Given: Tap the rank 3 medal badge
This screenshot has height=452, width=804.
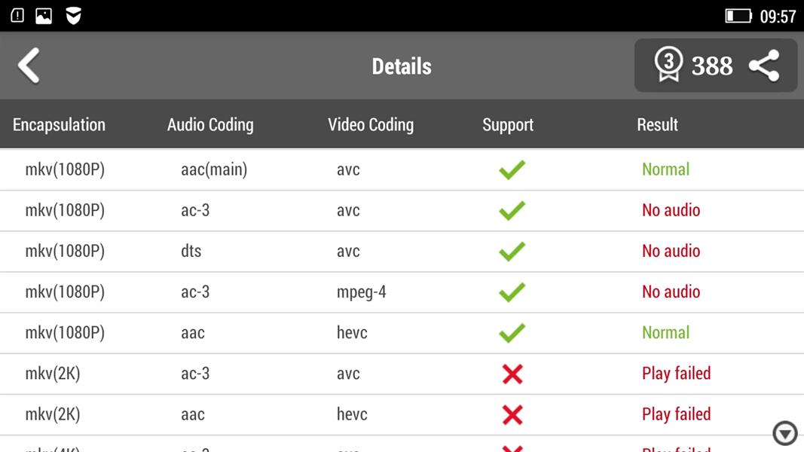Looking at the screenshot, I should tap(669, 66).
